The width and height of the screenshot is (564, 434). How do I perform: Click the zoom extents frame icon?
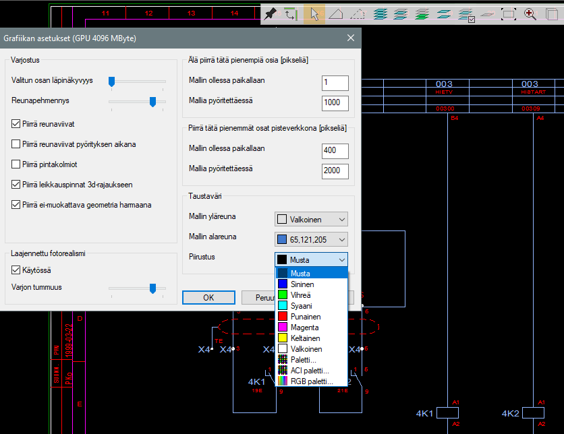click(509, 14)
